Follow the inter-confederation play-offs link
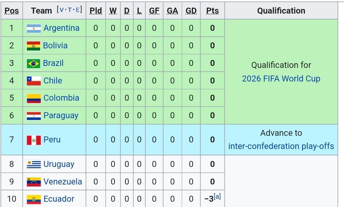The image size is (344, 207). coord(281,146)
